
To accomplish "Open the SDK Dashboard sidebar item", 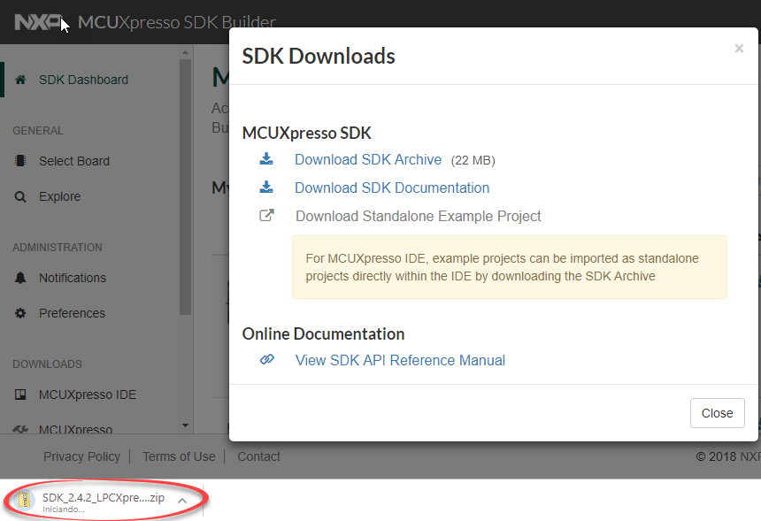I will coord(83,80).
